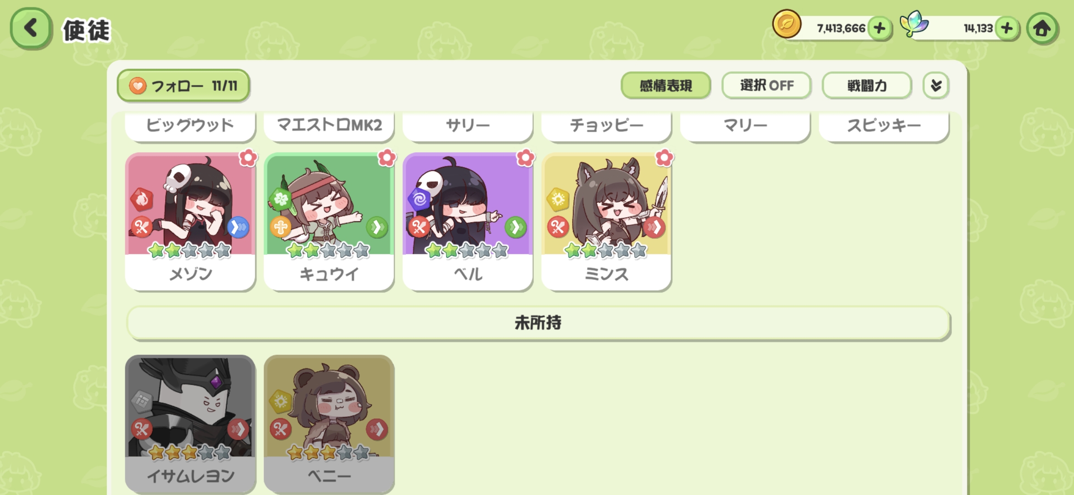Collapse the 未所持 section header
The image size is (1074, 495).
(538, 323)
